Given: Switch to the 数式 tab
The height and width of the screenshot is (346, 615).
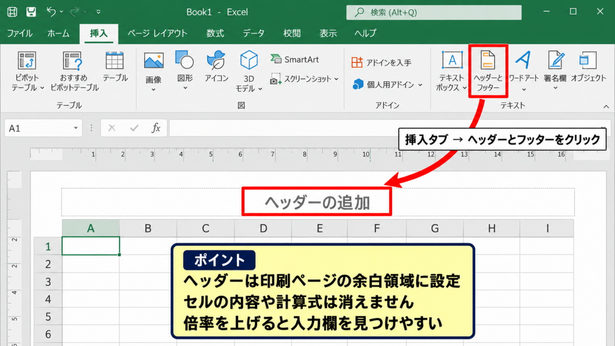Looking at the screenshot, I should 215,33.
